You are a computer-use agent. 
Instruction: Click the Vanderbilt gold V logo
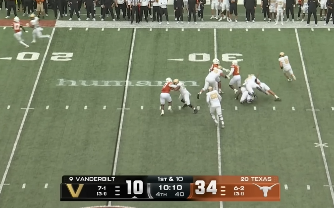pos(75,190)
